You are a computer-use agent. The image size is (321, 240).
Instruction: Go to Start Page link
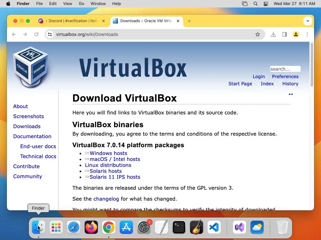tap(240, 84)
